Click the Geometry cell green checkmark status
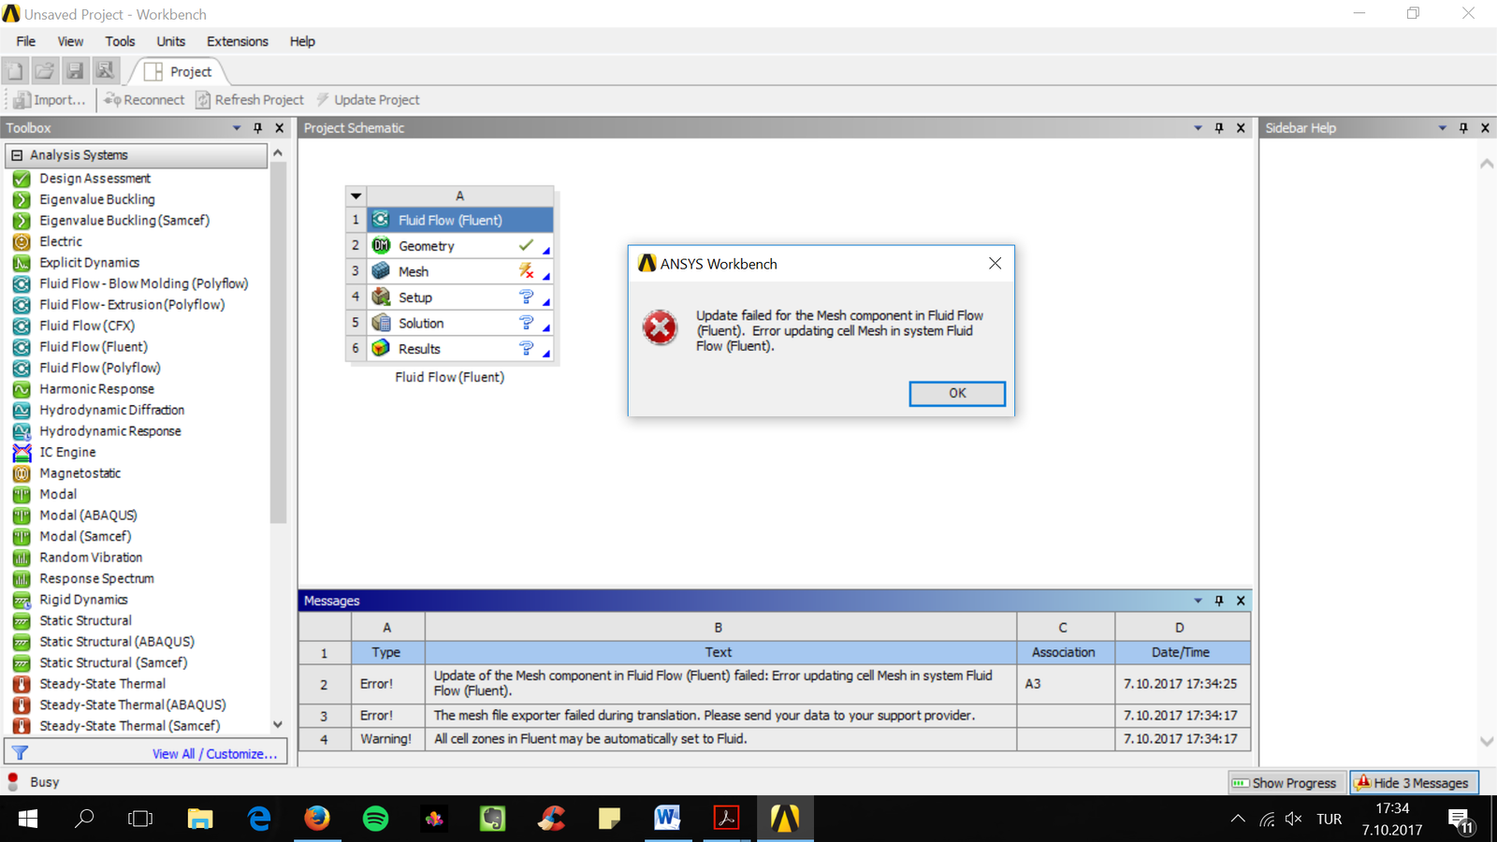Viewport: 1497px width, 842px height. click(x=526, y=245)
